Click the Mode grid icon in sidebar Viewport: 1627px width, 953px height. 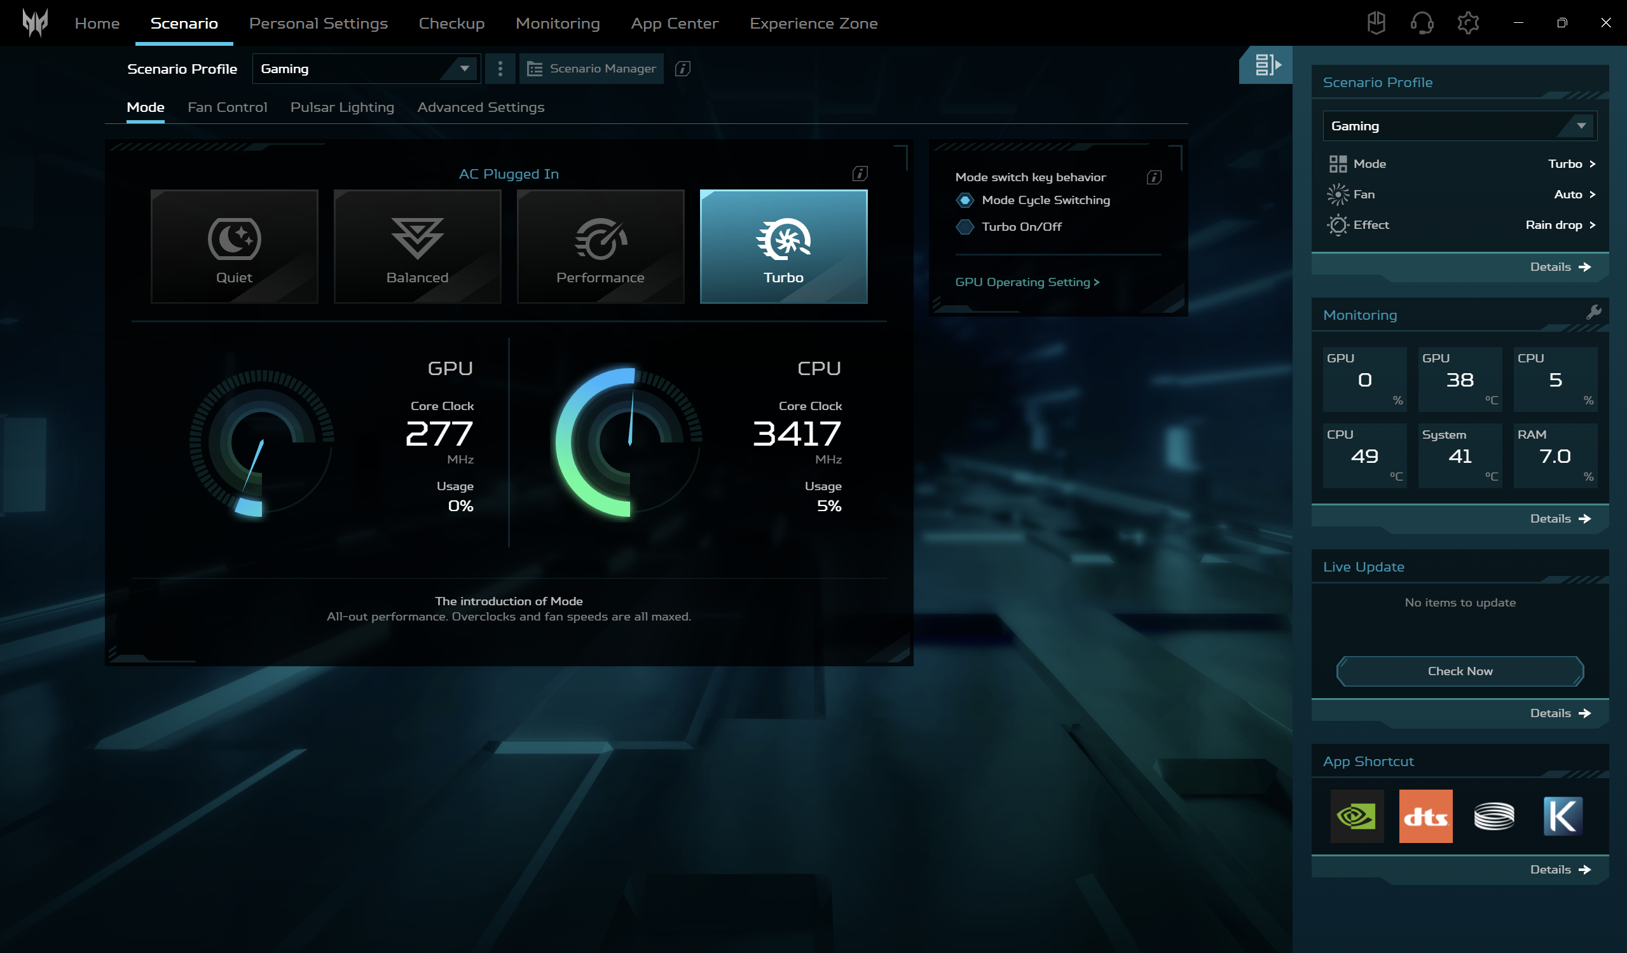1338,164
